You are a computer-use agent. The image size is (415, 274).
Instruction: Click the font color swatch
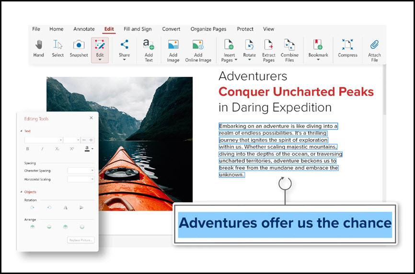point(87,148)
